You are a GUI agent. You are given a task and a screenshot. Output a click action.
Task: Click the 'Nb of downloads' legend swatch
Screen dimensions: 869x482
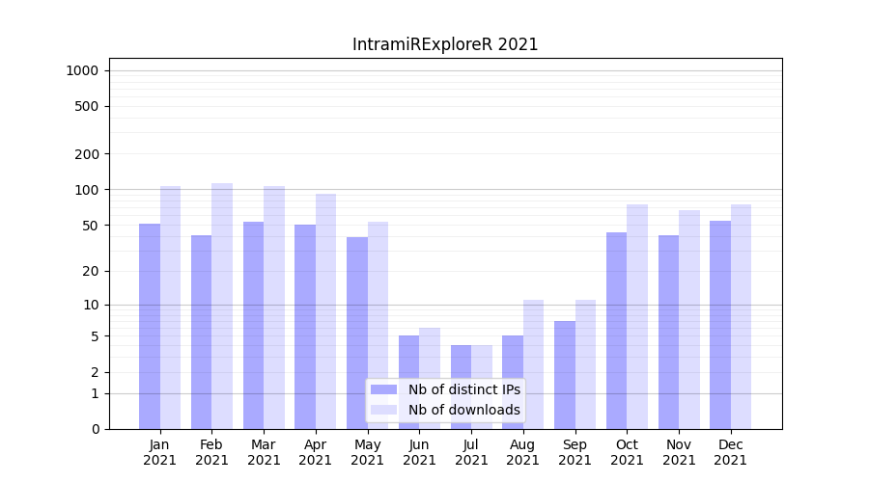click(383, 410)
